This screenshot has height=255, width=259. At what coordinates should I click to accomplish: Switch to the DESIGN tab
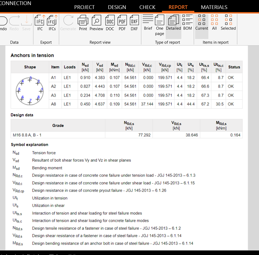coord(117,7)
